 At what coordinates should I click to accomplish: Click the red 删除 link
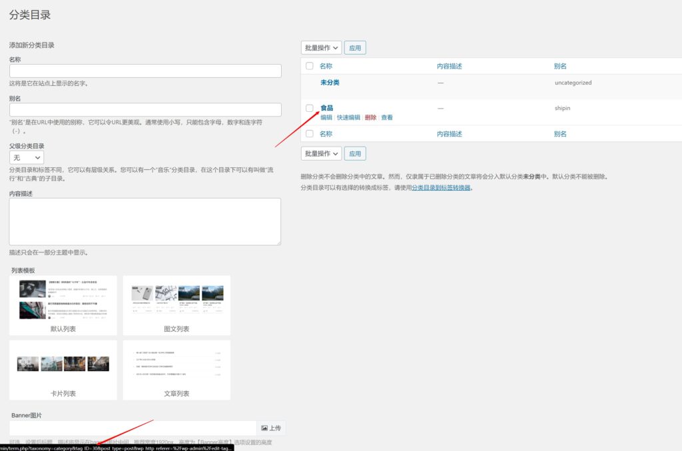(x=370, y=117)
